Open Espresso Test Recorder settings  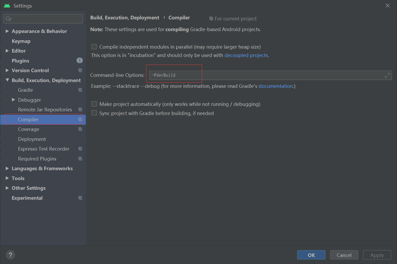coord(43,149)
